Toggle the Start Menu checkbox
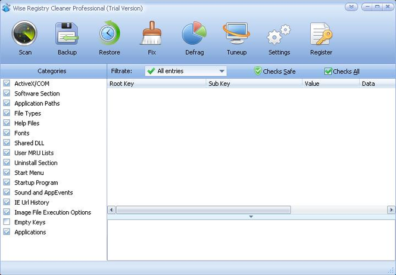This screenshot has height=275, width=396. (7, 172)
